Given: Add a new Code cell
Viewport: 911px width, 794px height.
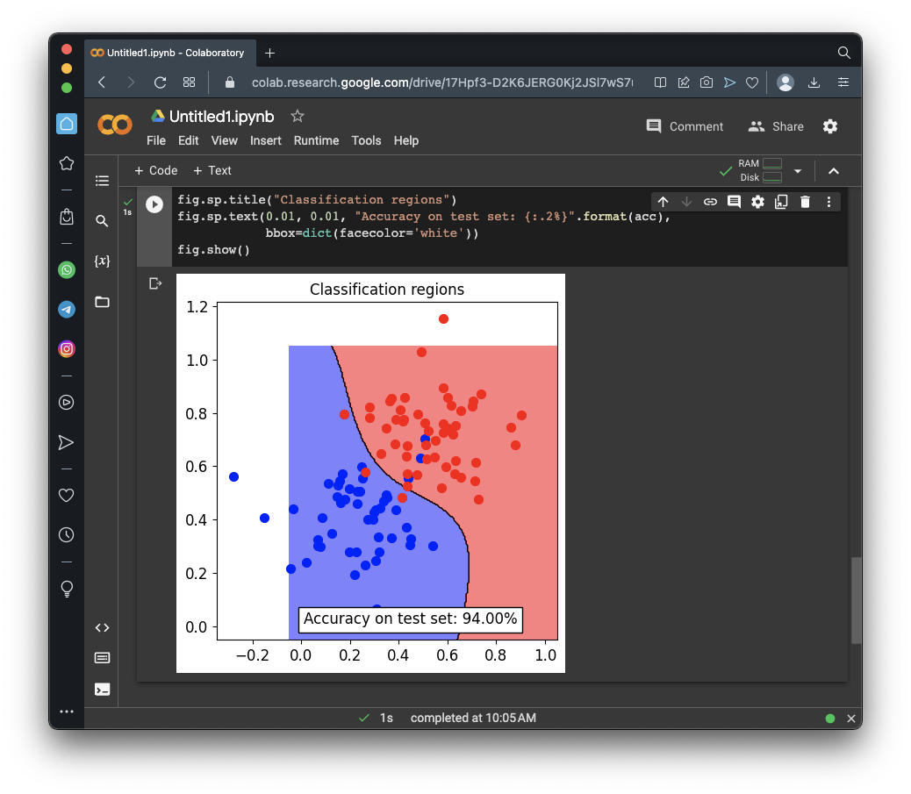Looking at the screenshot, I should [x=155, y=171].
